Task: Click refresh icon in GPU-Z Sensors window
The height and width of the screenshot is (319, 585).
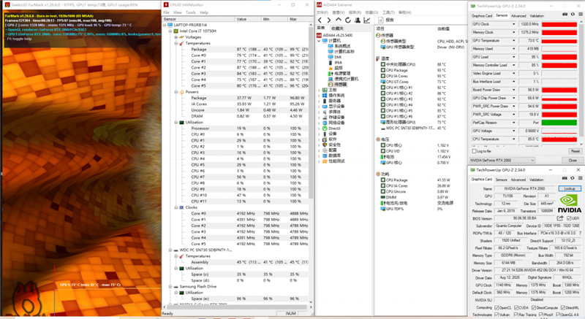Action: [x=573, y=14]
